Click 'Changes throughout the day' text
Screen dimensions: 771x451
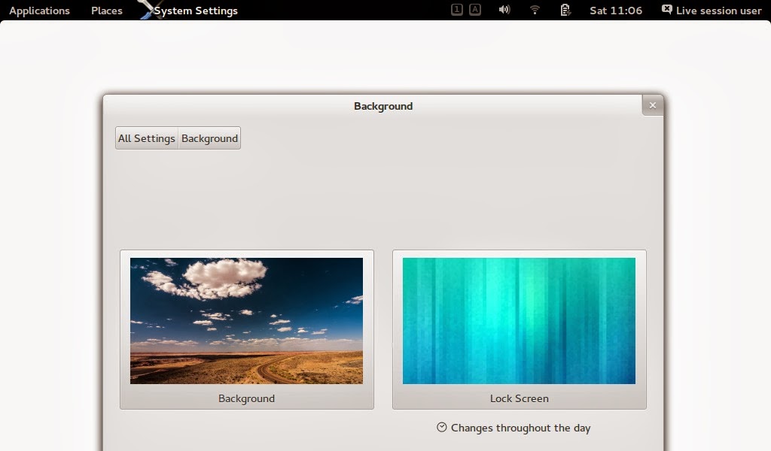[x=521, y=428]
